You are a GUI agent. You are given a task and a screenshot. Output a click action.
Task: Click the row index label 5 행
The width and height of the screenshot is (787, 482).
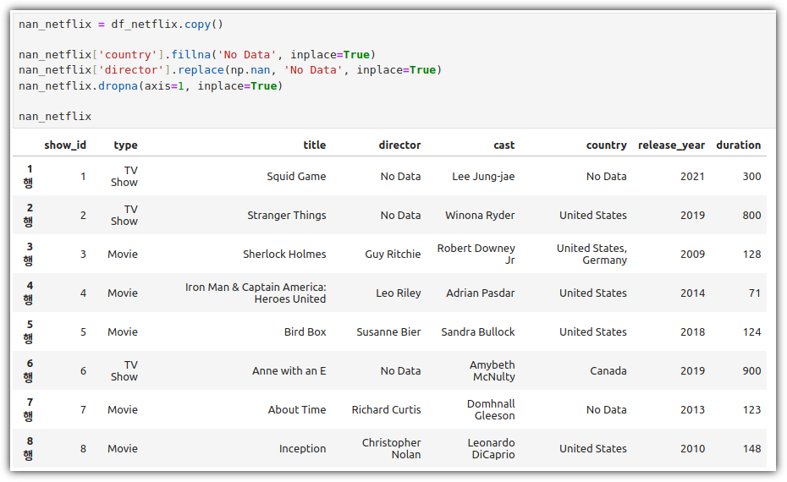click(x=29, y=331)
